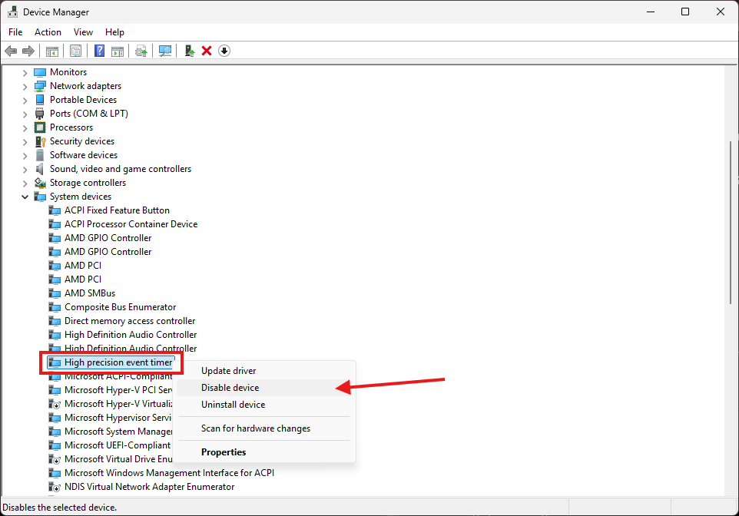Viewport: 739px width, 516px height.
Task: Click the Update device driver toolbar icon
Action: coord(141,51)
